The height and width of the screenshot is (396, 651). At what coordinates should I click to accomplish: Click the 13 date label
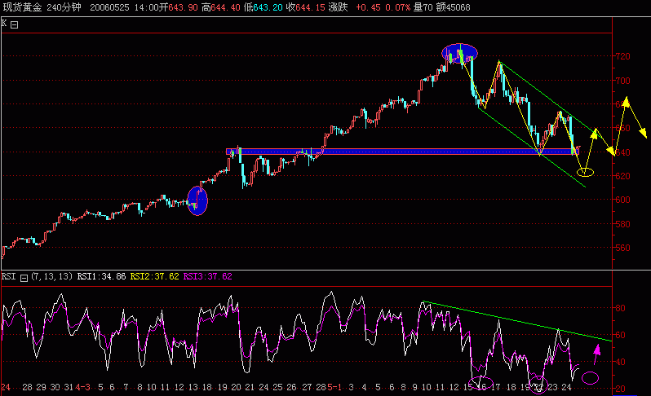tap(193, 388)
